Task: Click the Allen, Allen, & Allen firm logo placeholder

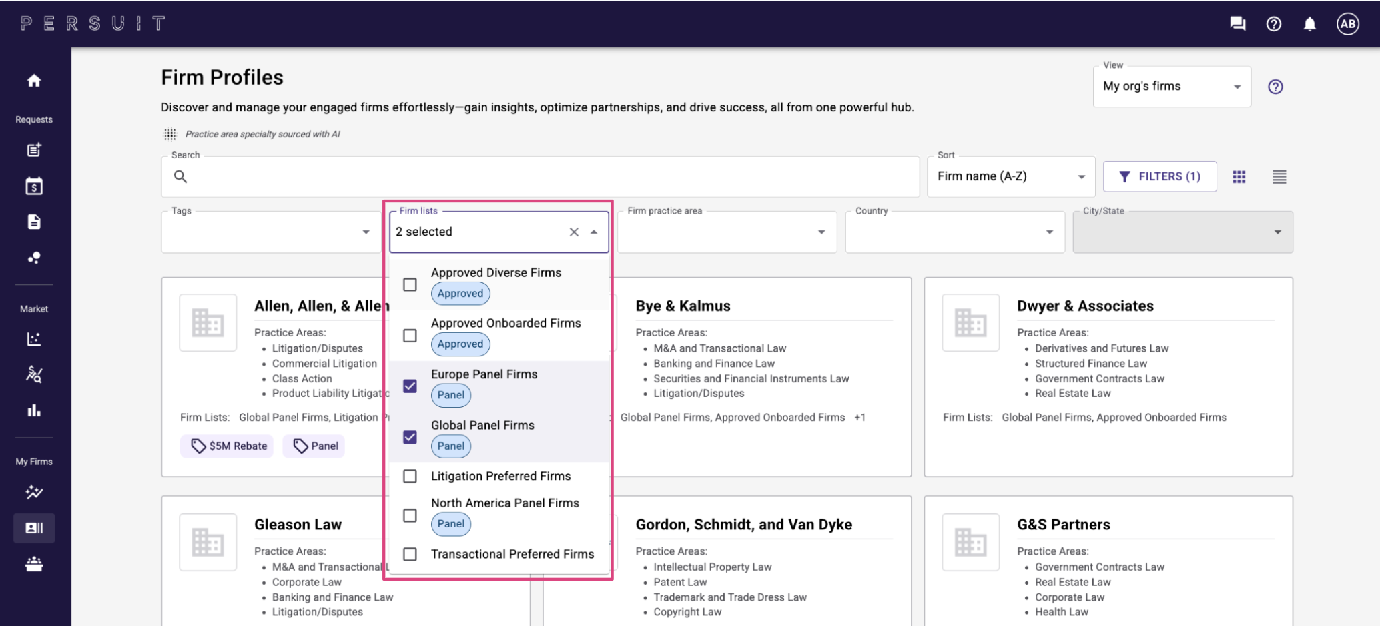Action: (208, 322)
